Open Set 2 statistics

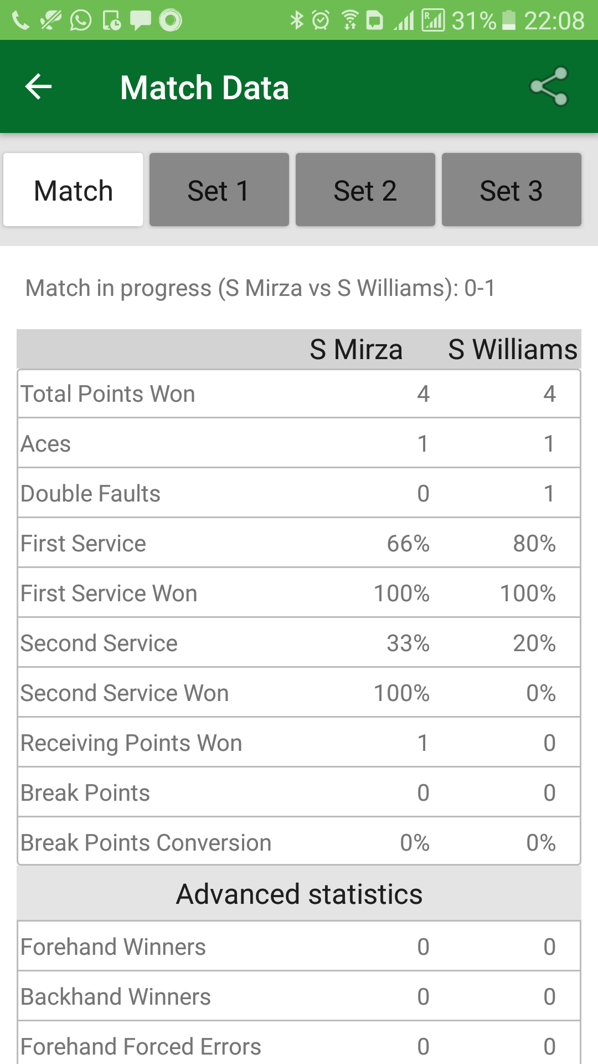point(365,189)
